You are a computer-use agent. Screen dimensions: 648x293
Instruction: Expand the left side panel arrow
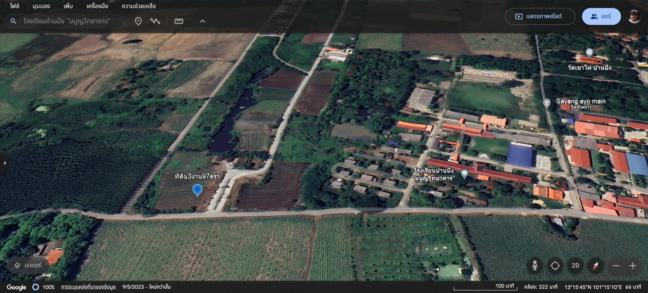click(x=5, y=163)
